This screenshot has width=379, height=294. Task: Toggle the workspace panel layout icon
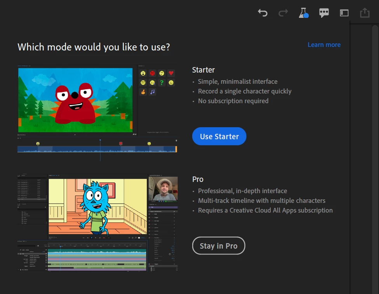click(x=344, y=13)
